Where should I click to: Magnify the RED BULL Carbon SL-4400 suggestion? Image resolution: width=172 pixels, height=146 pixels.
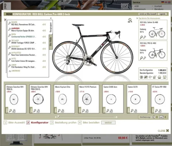click(142, 37)
